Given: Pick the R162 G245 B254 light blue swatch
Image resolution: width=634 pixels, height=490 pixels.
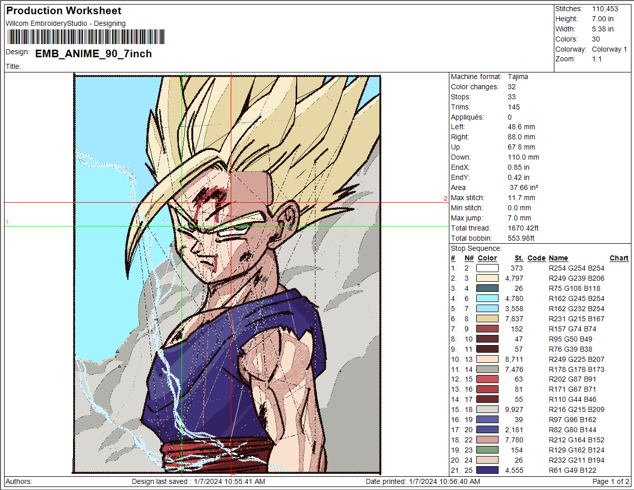Looking at the screenshot, I should [487, 298].
